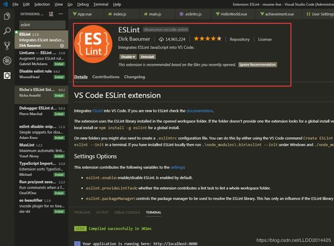Open the Disable dropdown button
334x246 pixels.
pyautogui.click(x=128, y=57)
